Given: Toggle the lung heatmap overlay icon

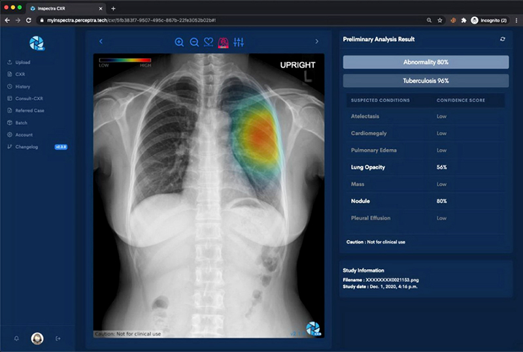Looking at the screenshot, I should click(x=224, y=42).
